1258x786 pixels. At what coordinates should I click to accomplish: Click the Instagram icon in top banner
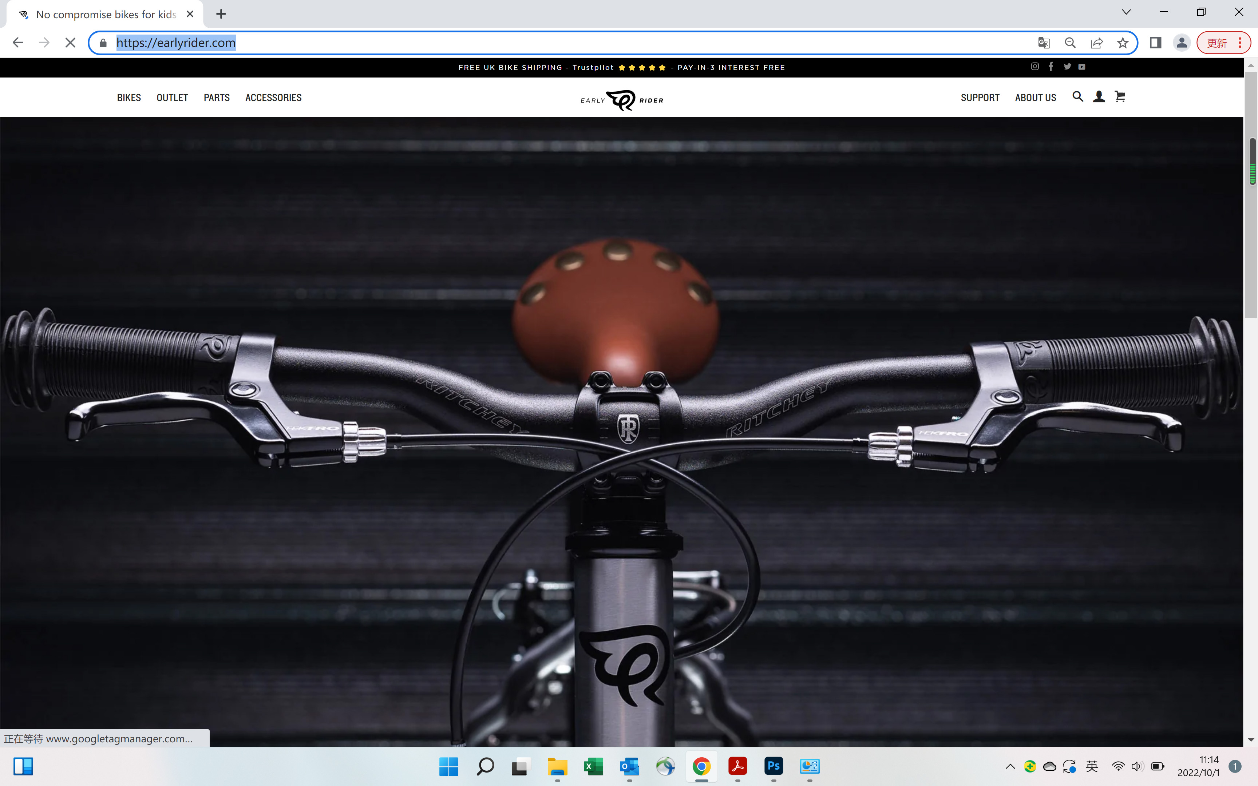(1035, 67)
